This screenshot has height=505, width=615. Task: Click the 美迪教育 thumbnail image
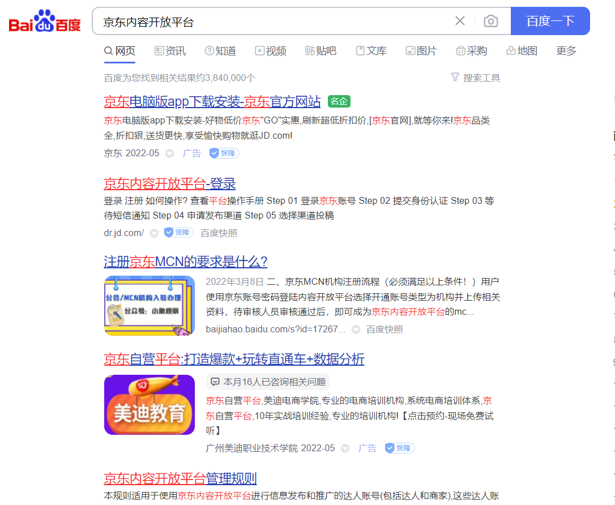point(150,405)
